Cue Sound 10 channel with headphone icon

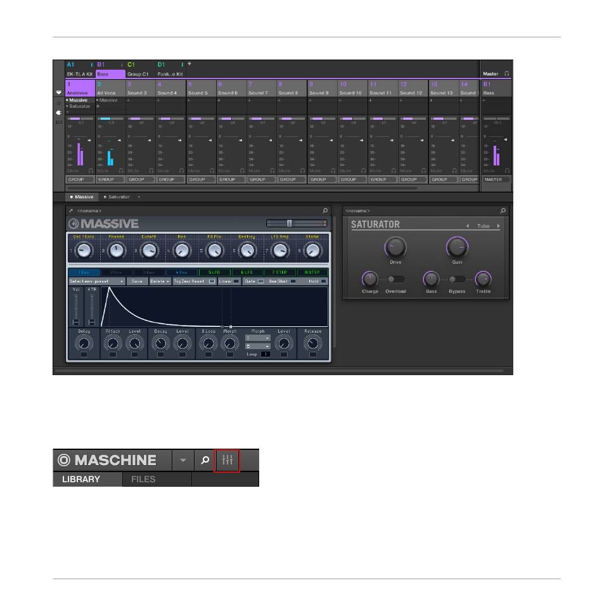(363, 170)
